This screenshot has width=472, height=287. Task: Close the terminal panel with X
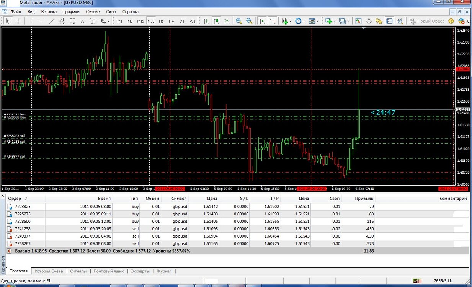(3, 196)
